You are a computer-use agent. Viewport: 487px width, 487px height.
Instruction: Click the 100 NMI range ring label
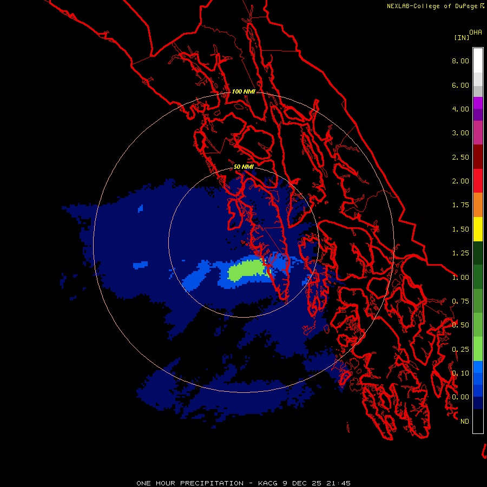(x=243, y=91)
